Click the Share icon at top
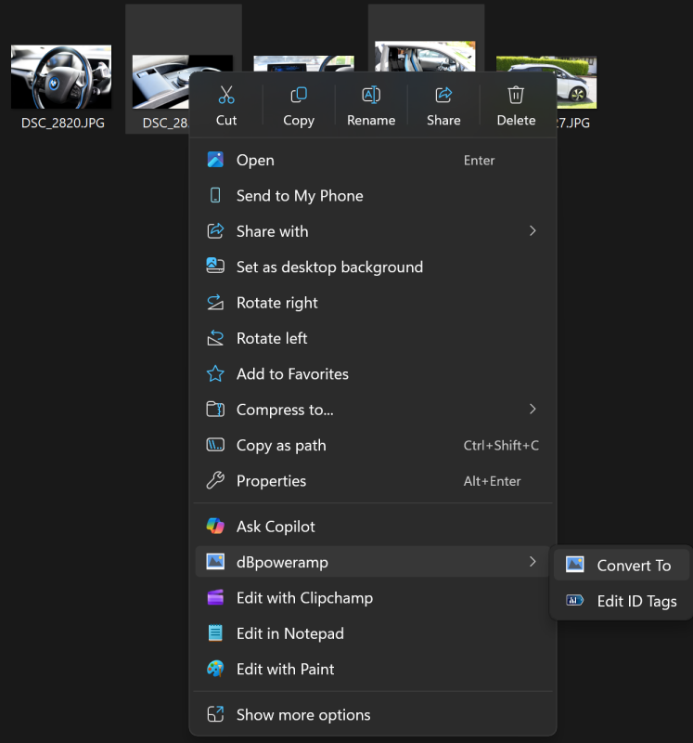 pyautogui.click(x=443, y=96)
